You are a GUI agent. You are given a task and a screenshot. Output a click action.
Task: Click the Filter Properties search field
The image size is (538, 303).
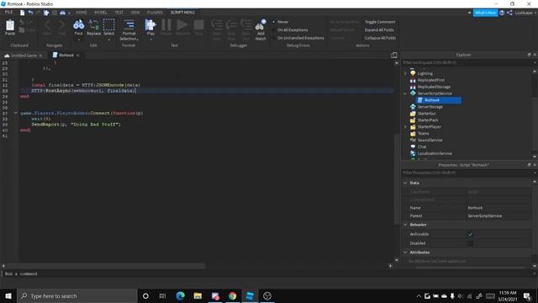coord(467,173)
